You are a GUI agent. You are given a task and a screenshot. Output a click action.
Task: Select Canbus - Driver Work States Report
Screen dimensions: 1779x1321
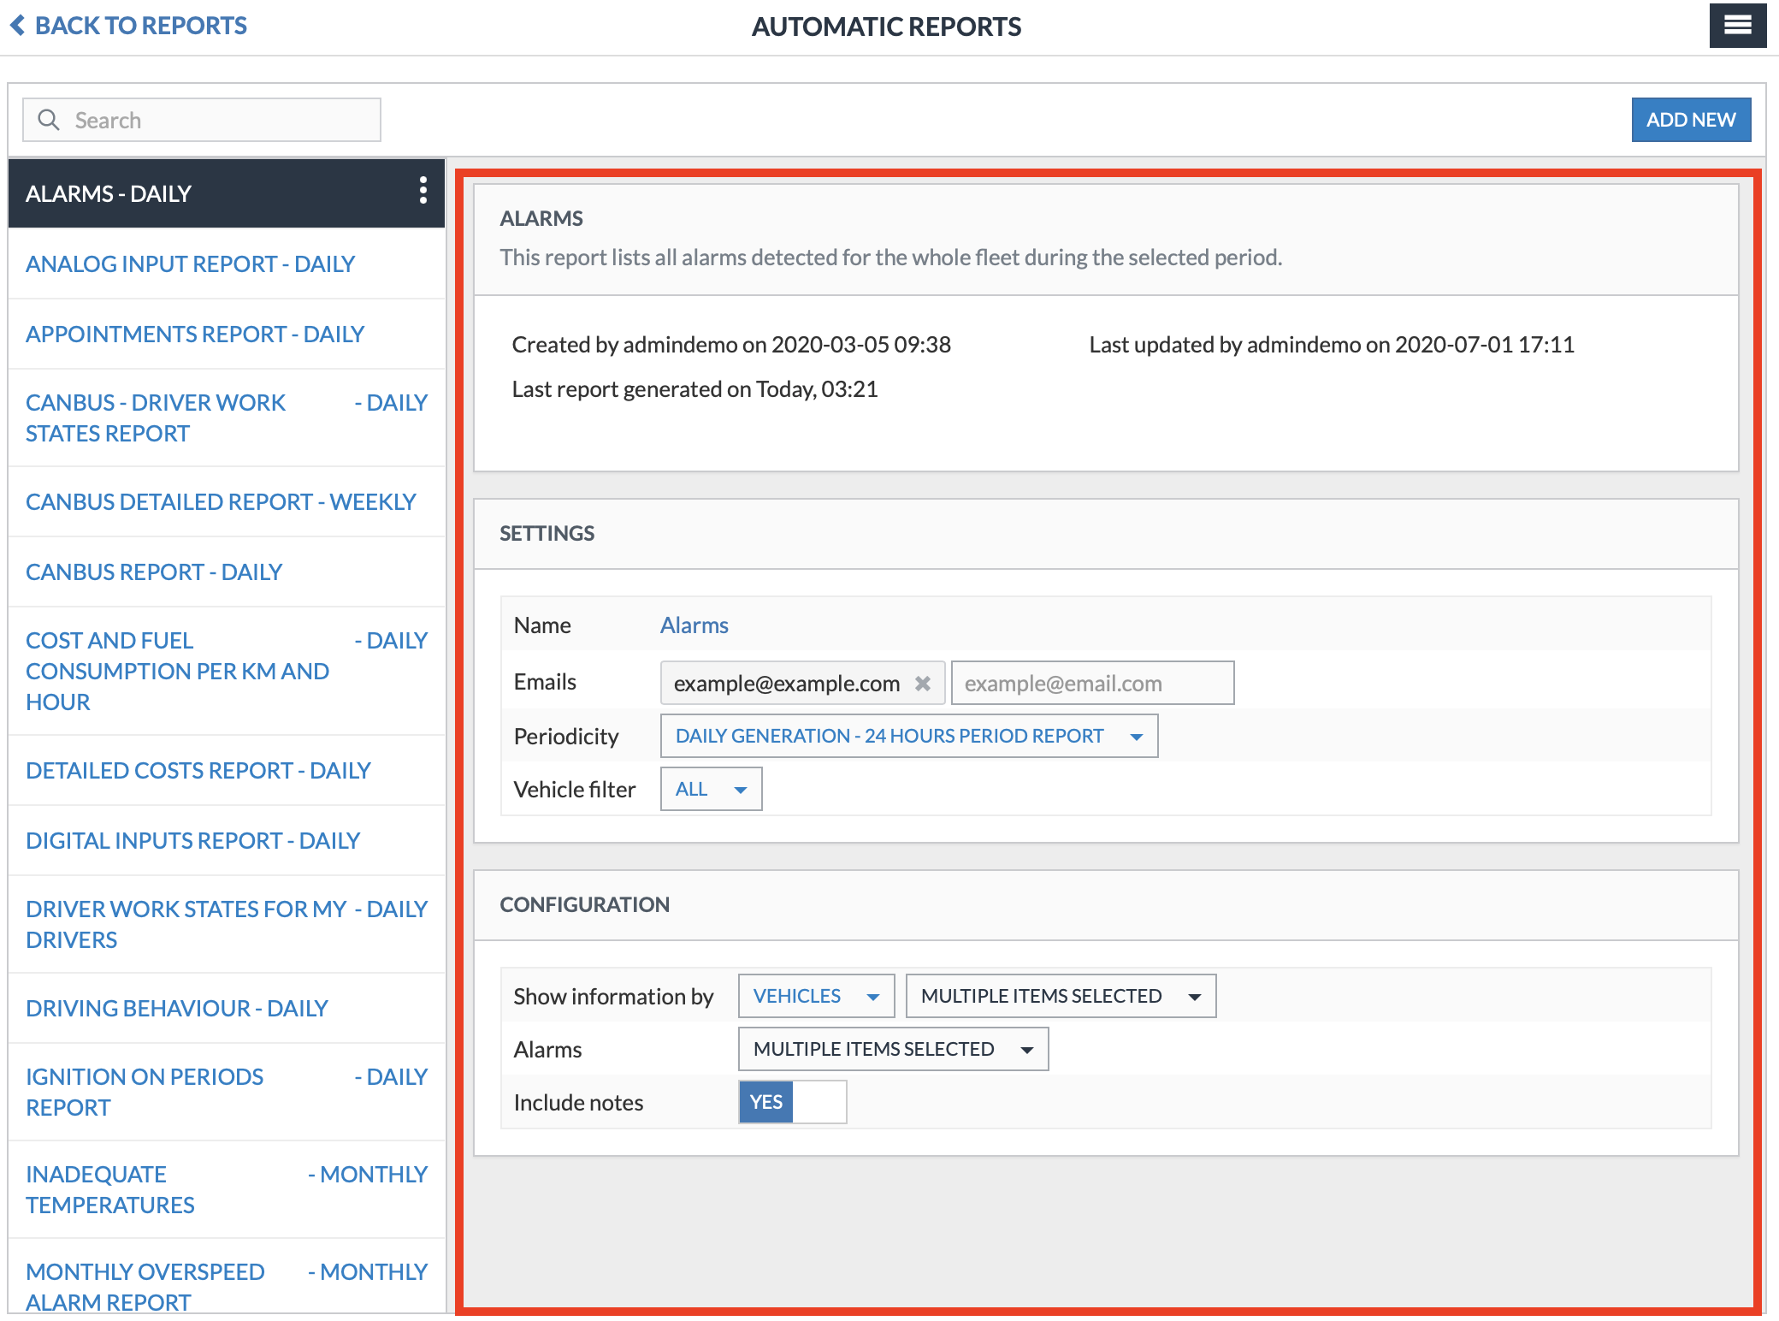[x=227, y=418]
